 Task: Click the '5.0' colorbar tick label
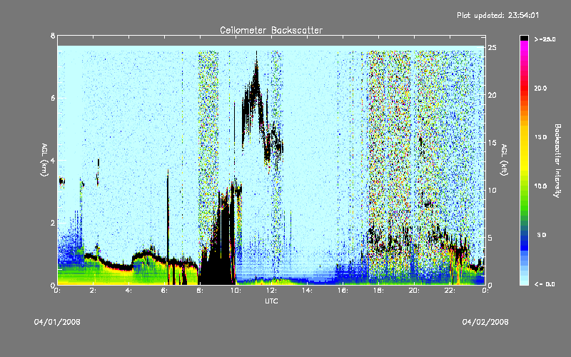tap(542, 235)
